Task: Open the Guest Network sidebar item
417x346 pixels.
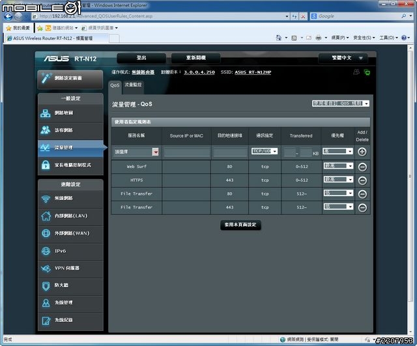Action: [70, 130]
